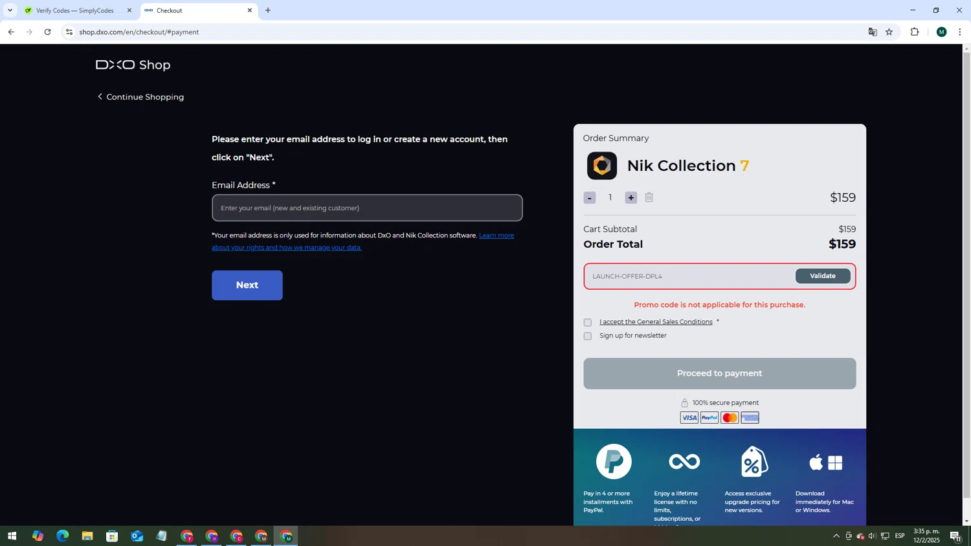Viewport: 971px width, 546px height.
Task: Click the Order Summary heading
Action: (x=616, y=138)
